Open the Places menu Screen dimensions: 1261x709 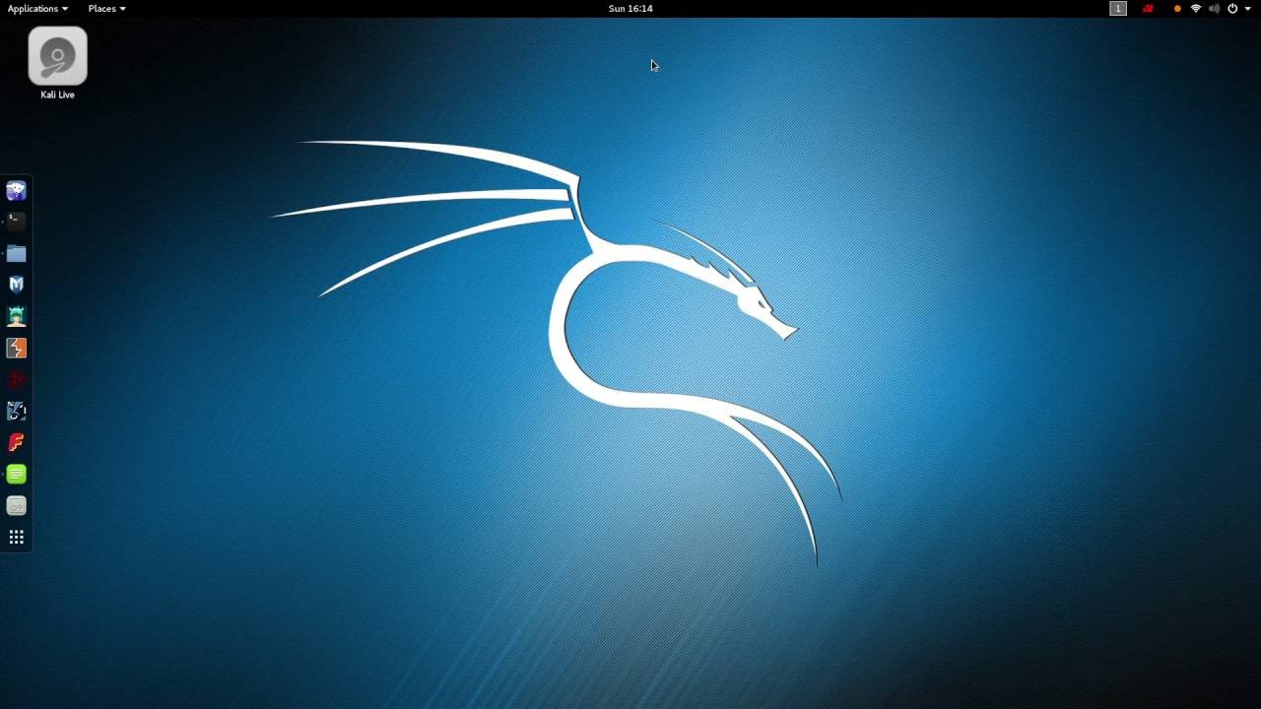106,8
